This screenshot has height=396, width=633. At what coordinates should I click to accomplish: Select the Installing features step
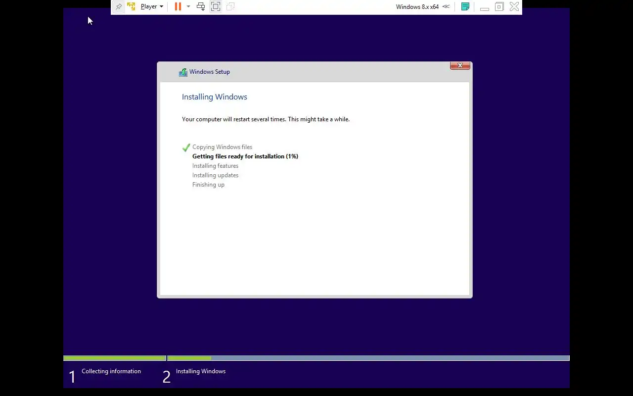pos(215,166)
